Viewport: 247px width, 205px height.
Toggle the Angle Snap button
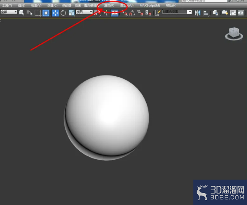pyautogui.click(x=132, y=13)
